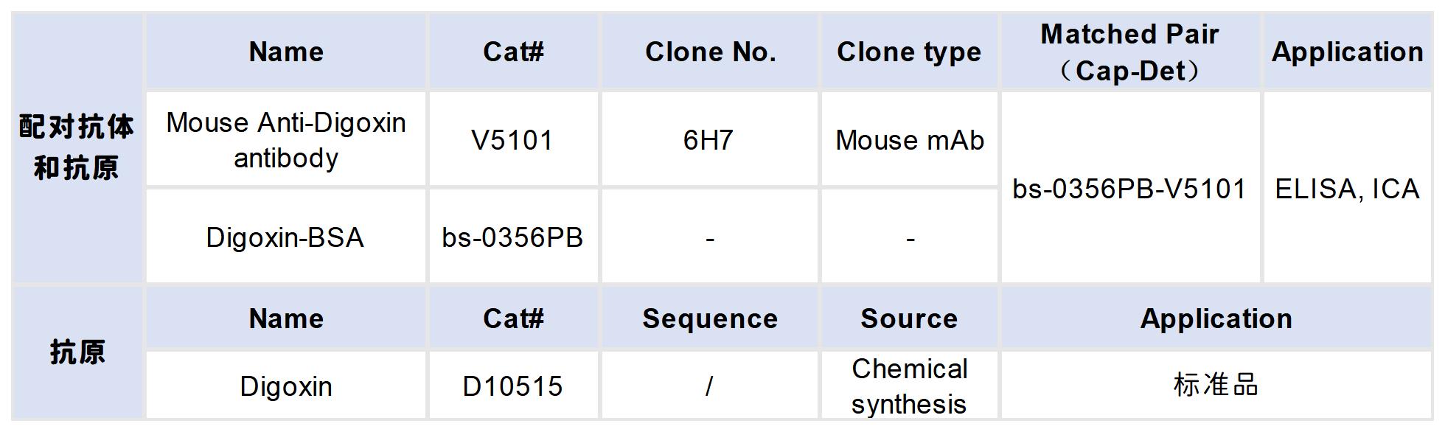Click the Source column header
The image size is (1445, 432).
tap(909, 318)
